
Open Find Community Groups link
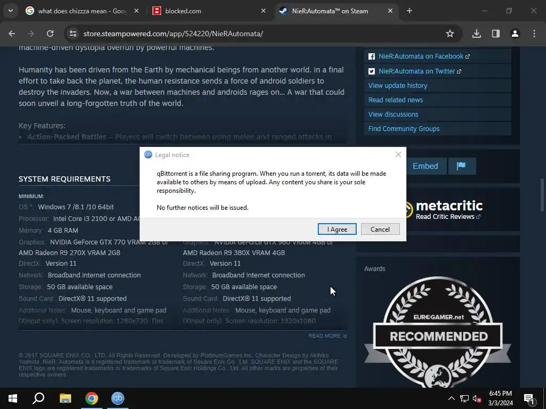[x=404, y=129]
